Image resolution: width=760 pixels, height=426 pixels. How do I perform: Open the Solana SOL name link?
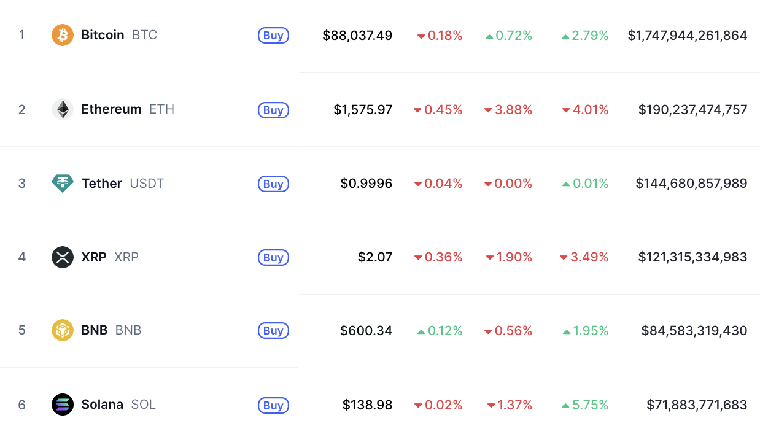pyautogui.click(x=118, y=405)
